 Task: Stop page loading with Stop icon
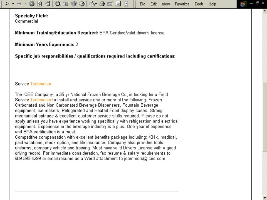tap(32, 4)
